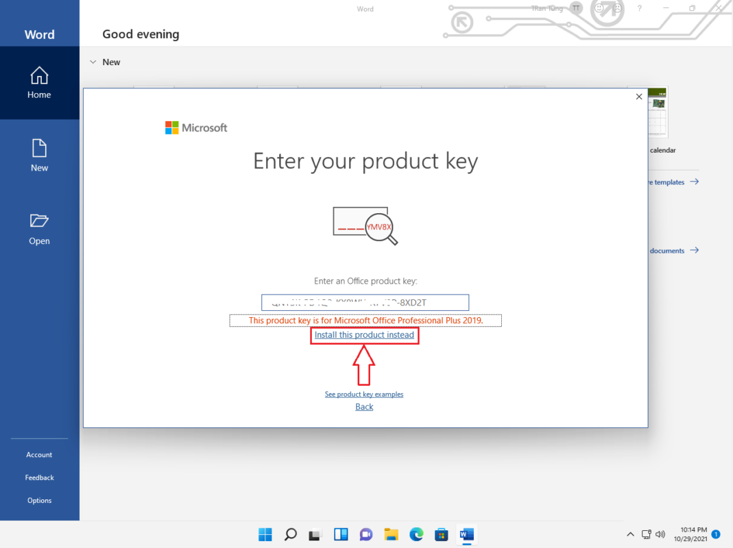
Task: Open the Feedback pane
Action: tap(39, 477)
